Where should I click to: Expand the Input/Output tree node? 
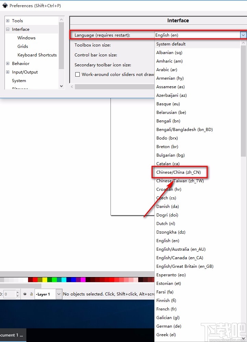8,72
